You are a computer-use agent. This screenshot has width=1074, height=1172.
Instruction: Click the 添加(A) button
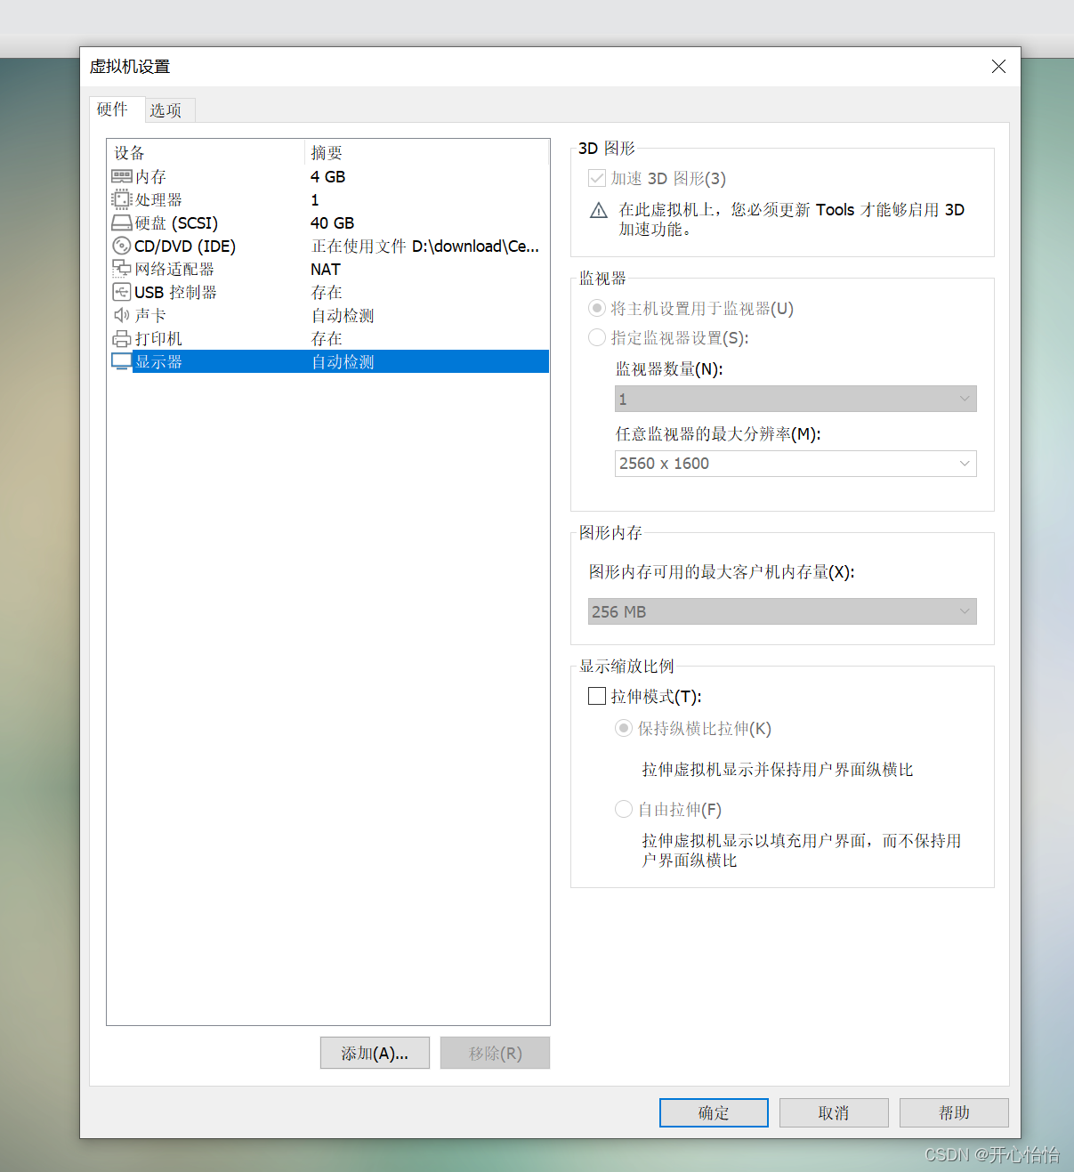tap(375, 1053)
